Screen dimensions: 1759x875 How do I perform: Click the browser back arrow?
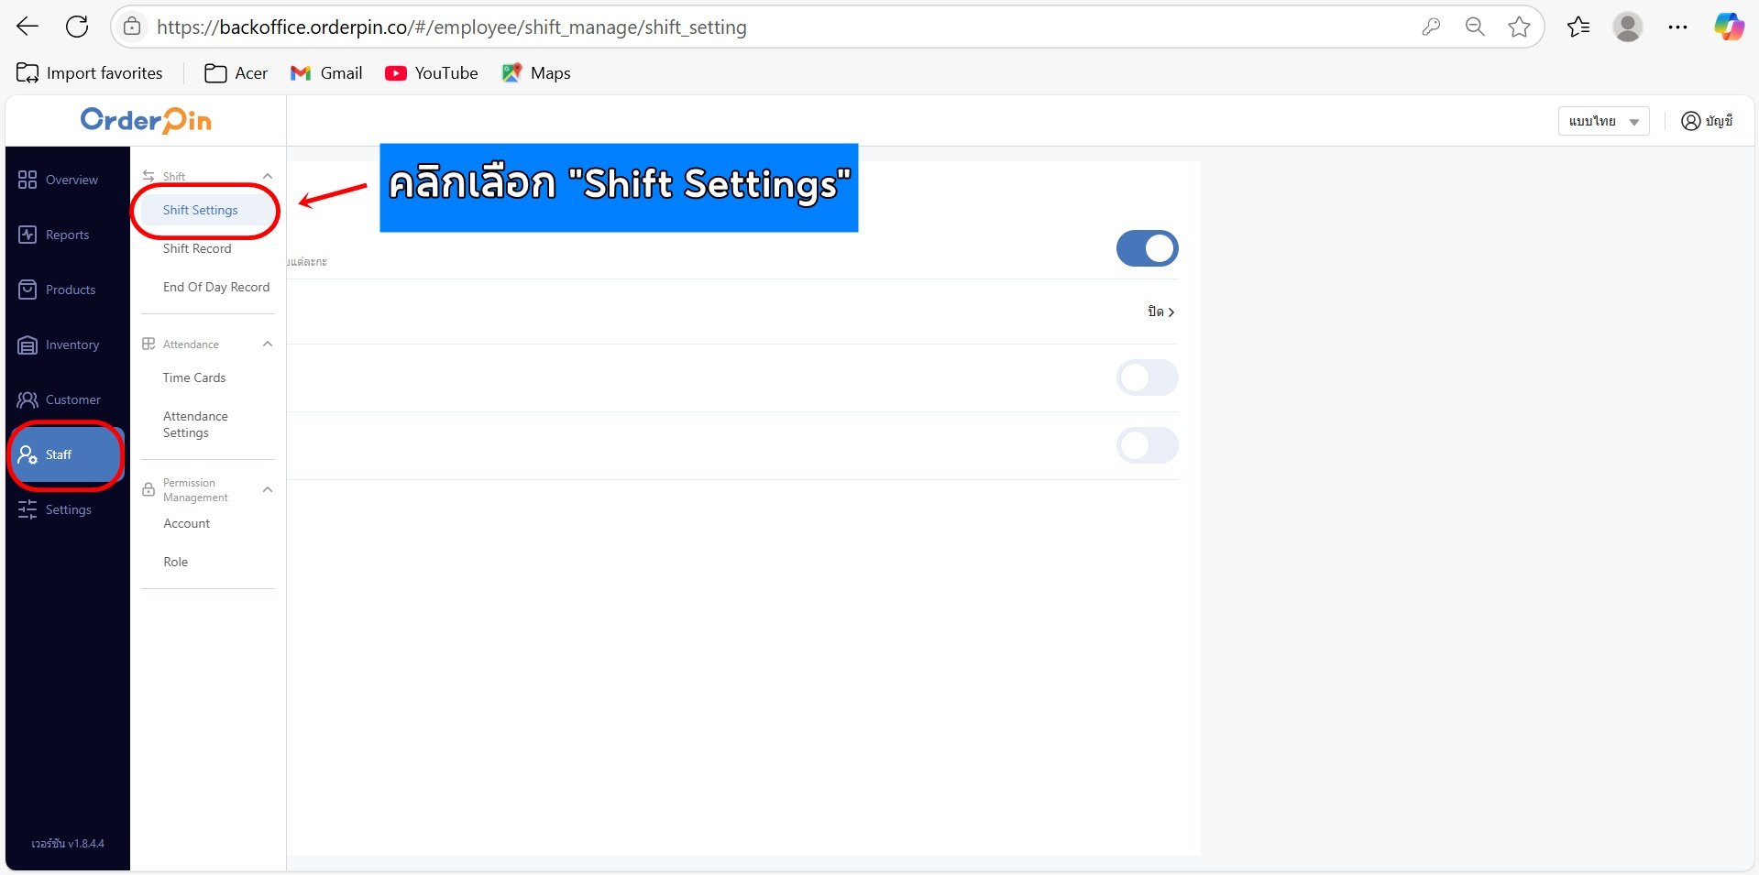point(27,27)
